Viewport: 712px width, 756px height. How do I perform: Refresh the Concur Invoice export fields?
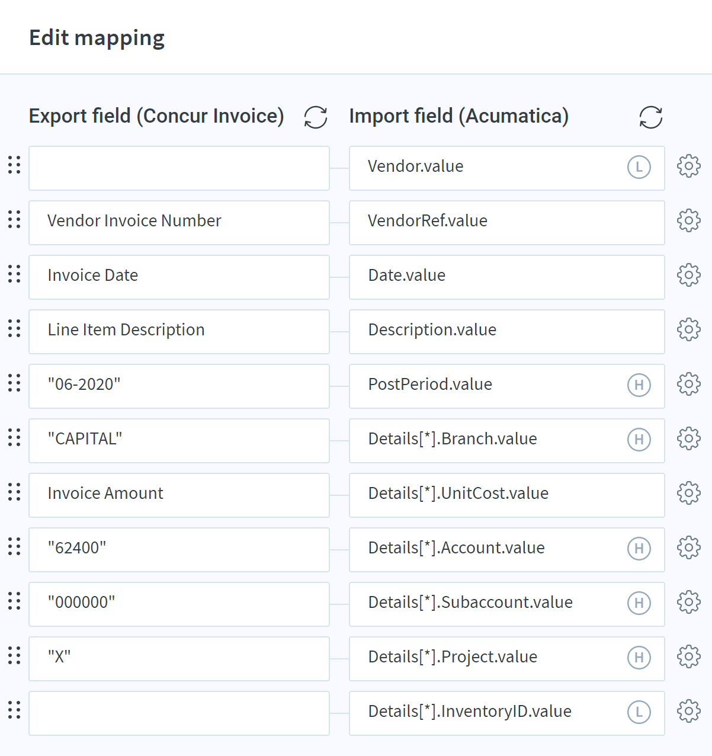(x=316, y=117)
